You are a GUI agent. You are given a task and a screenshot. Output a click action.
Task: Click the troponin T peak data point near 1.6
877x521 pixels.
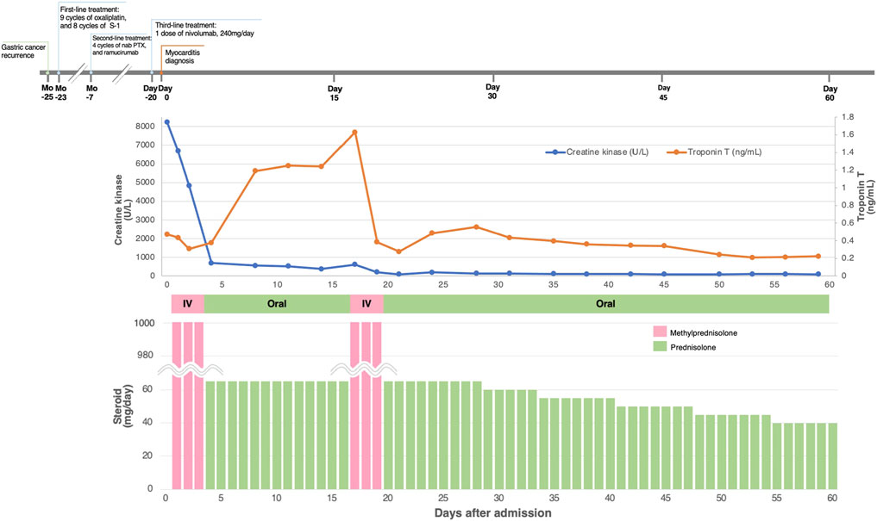click(354, 133)
